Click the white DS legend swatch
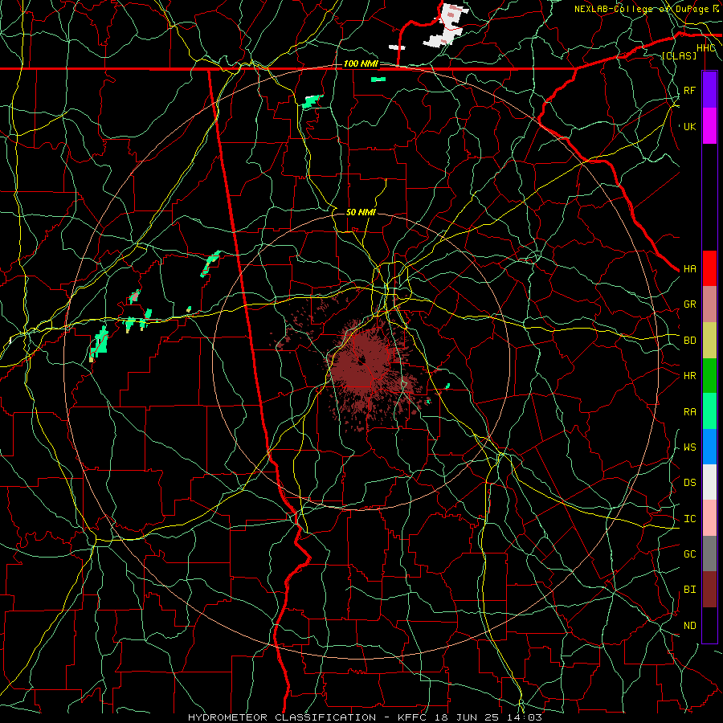Viewport: 723px width, 723px height. [x=709, y=482]
